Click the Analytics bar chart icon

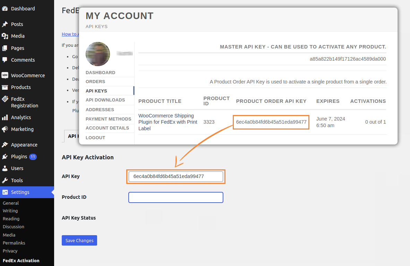point(5,117)
